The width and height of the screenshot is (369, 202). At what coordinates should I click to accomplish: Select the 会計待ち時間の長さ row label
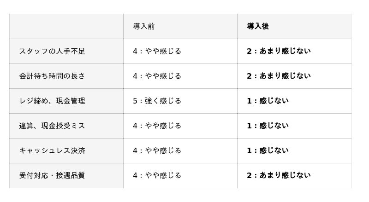coord(52,76)
